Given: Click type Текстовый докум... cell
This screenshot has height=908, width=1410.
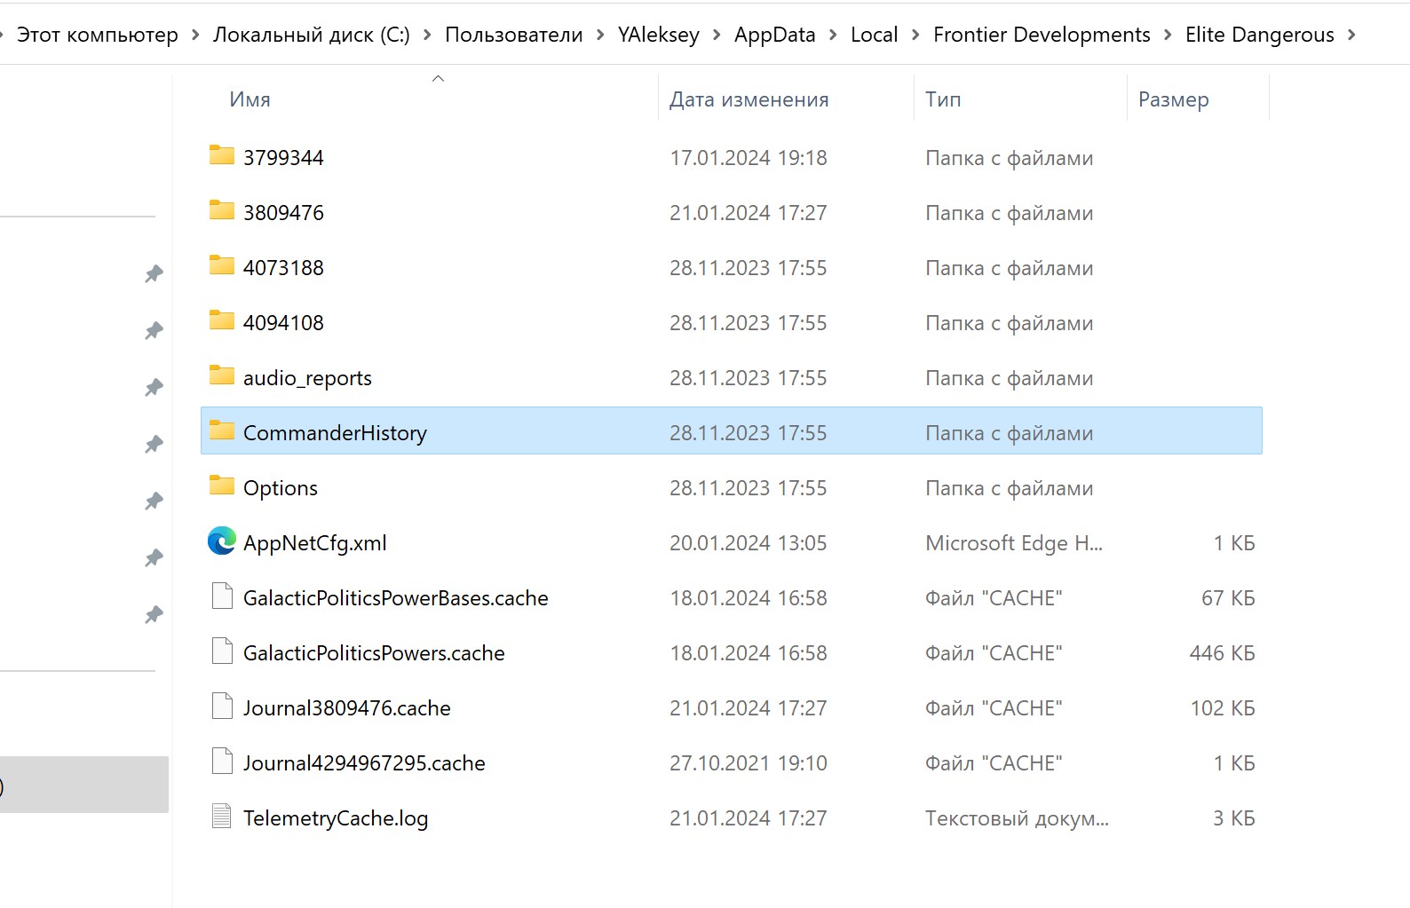Looking at the screenshot, I should tap(1017, 818).
